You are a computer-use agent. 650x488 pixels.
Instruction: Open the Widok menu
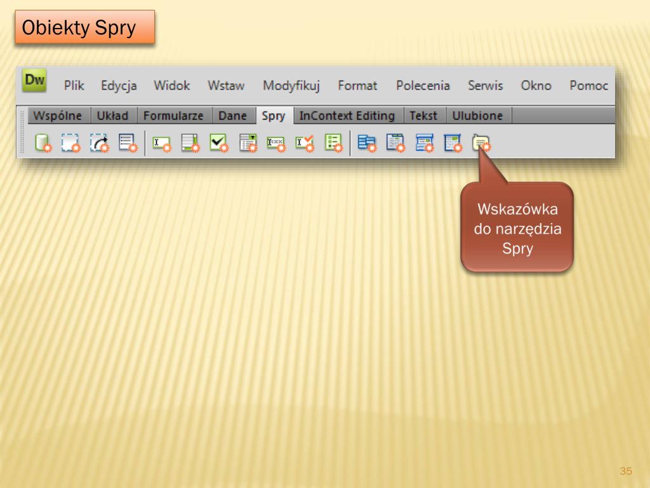click(171, 86)
